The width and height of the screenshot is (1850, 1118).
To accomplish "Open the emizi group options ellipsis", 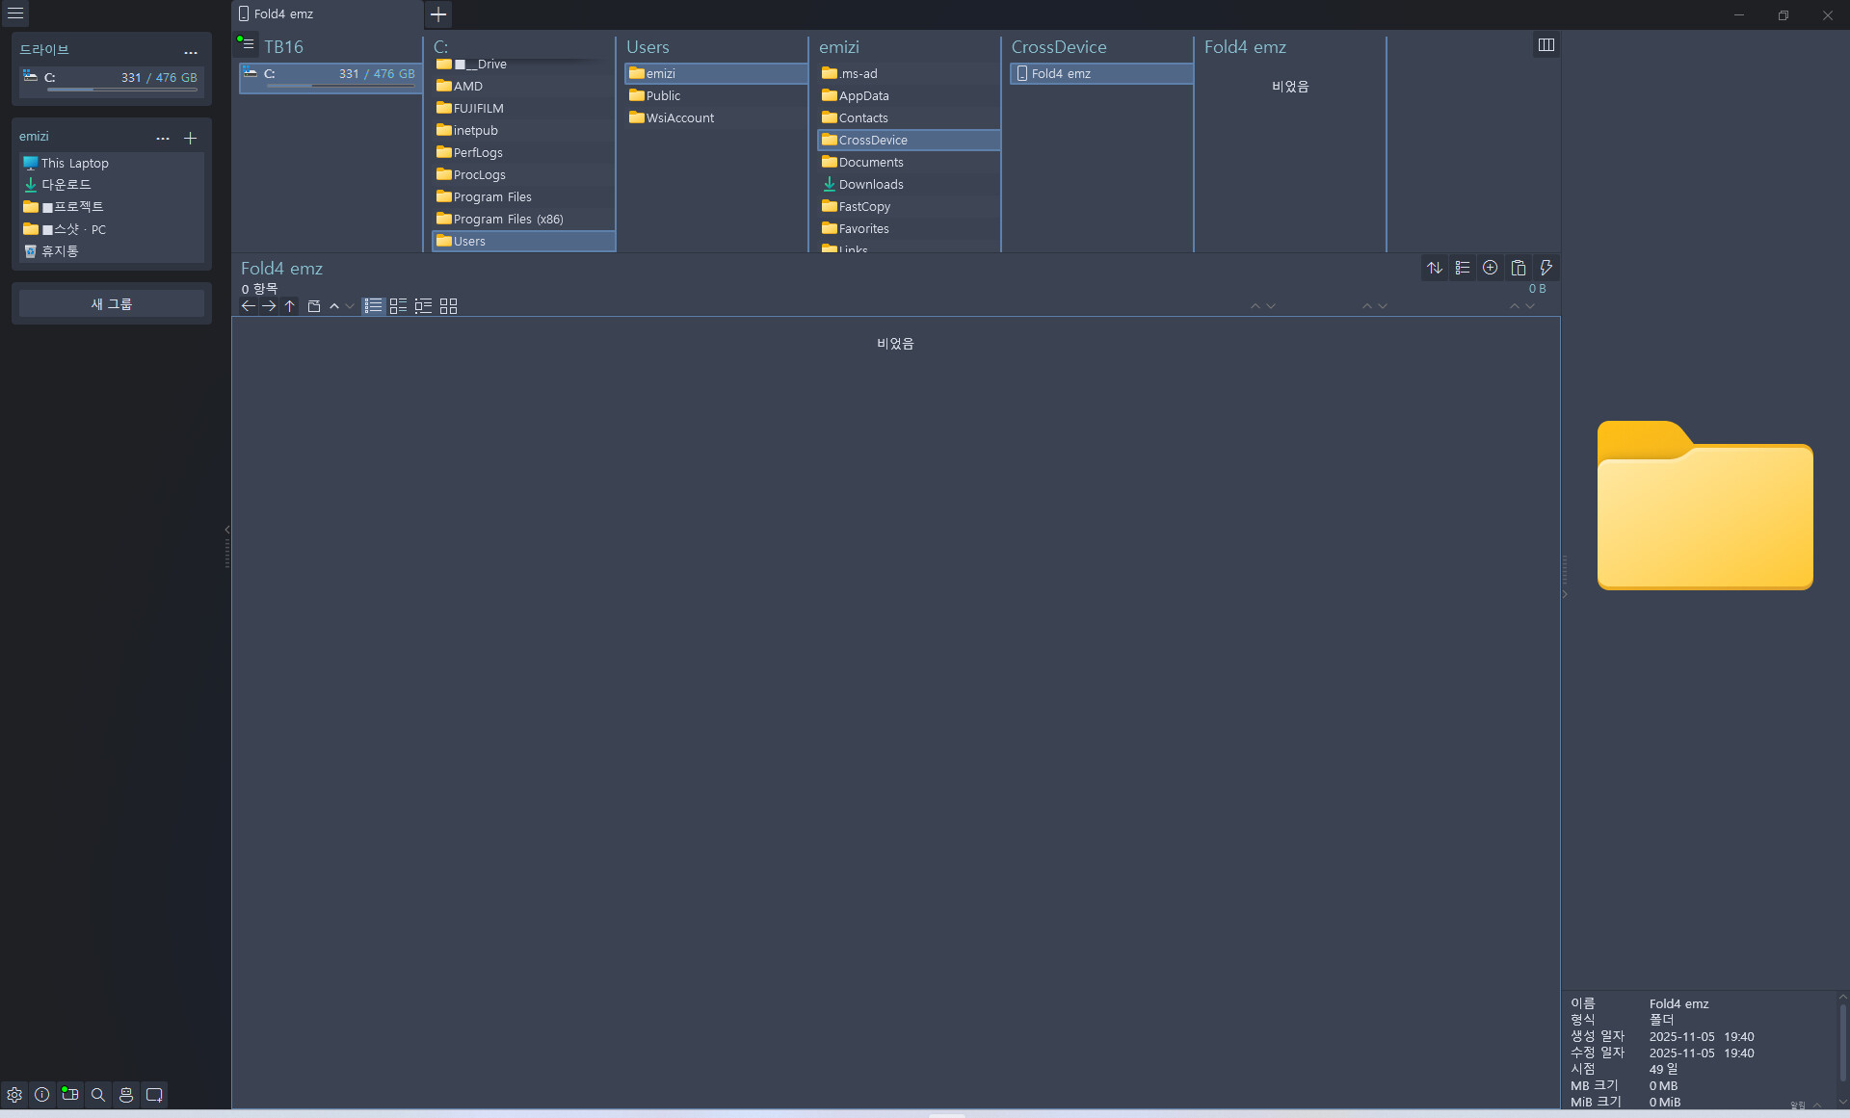I will click(163, 139).
